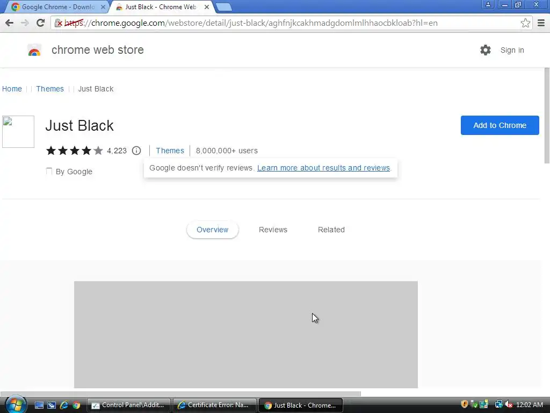This screenshot has width=550, height=413.
Task: Click the broken-lock certificate warning icon
Action: tap(59, 23)
